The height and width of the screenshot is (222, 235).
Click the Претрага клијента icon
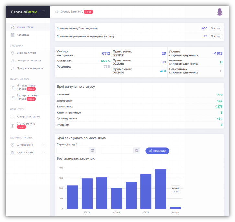click(13, 61)
